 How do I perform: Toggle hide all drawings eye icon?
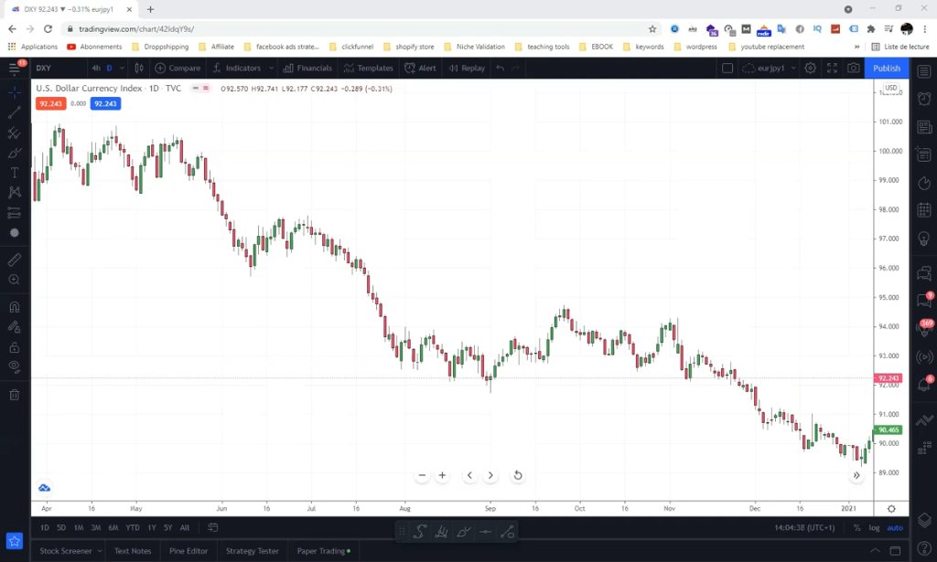coord(15,366)
